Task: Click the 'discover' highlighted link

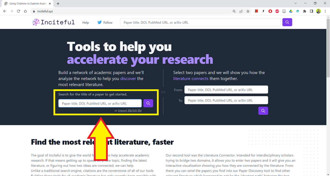Action: click(x=128, y=79)
